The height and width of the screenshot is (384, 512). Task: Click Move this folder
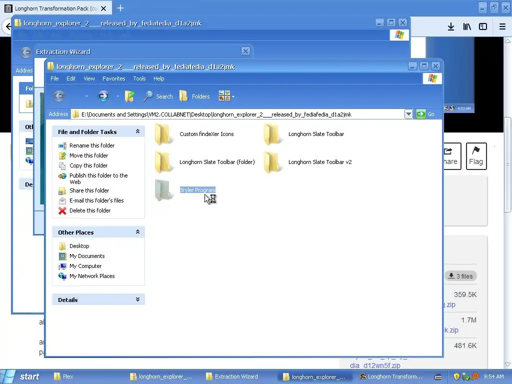pyautogui.click(x=88, y=156)
